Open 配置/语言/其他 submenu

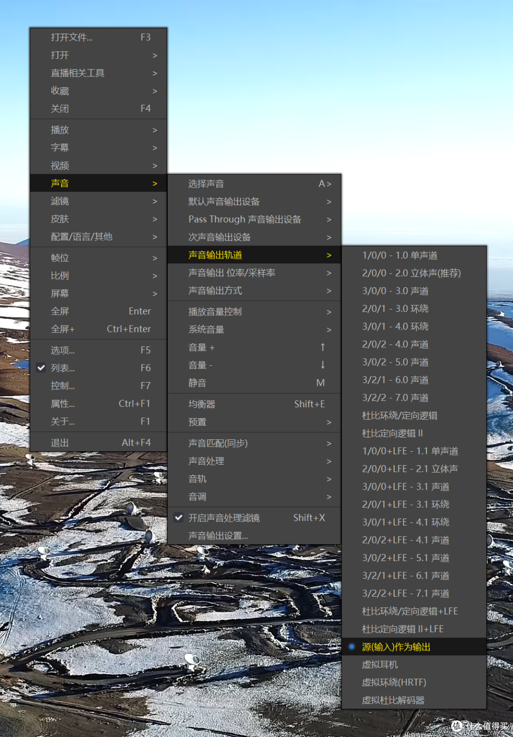pyautogui.click(x=98, y=237)
